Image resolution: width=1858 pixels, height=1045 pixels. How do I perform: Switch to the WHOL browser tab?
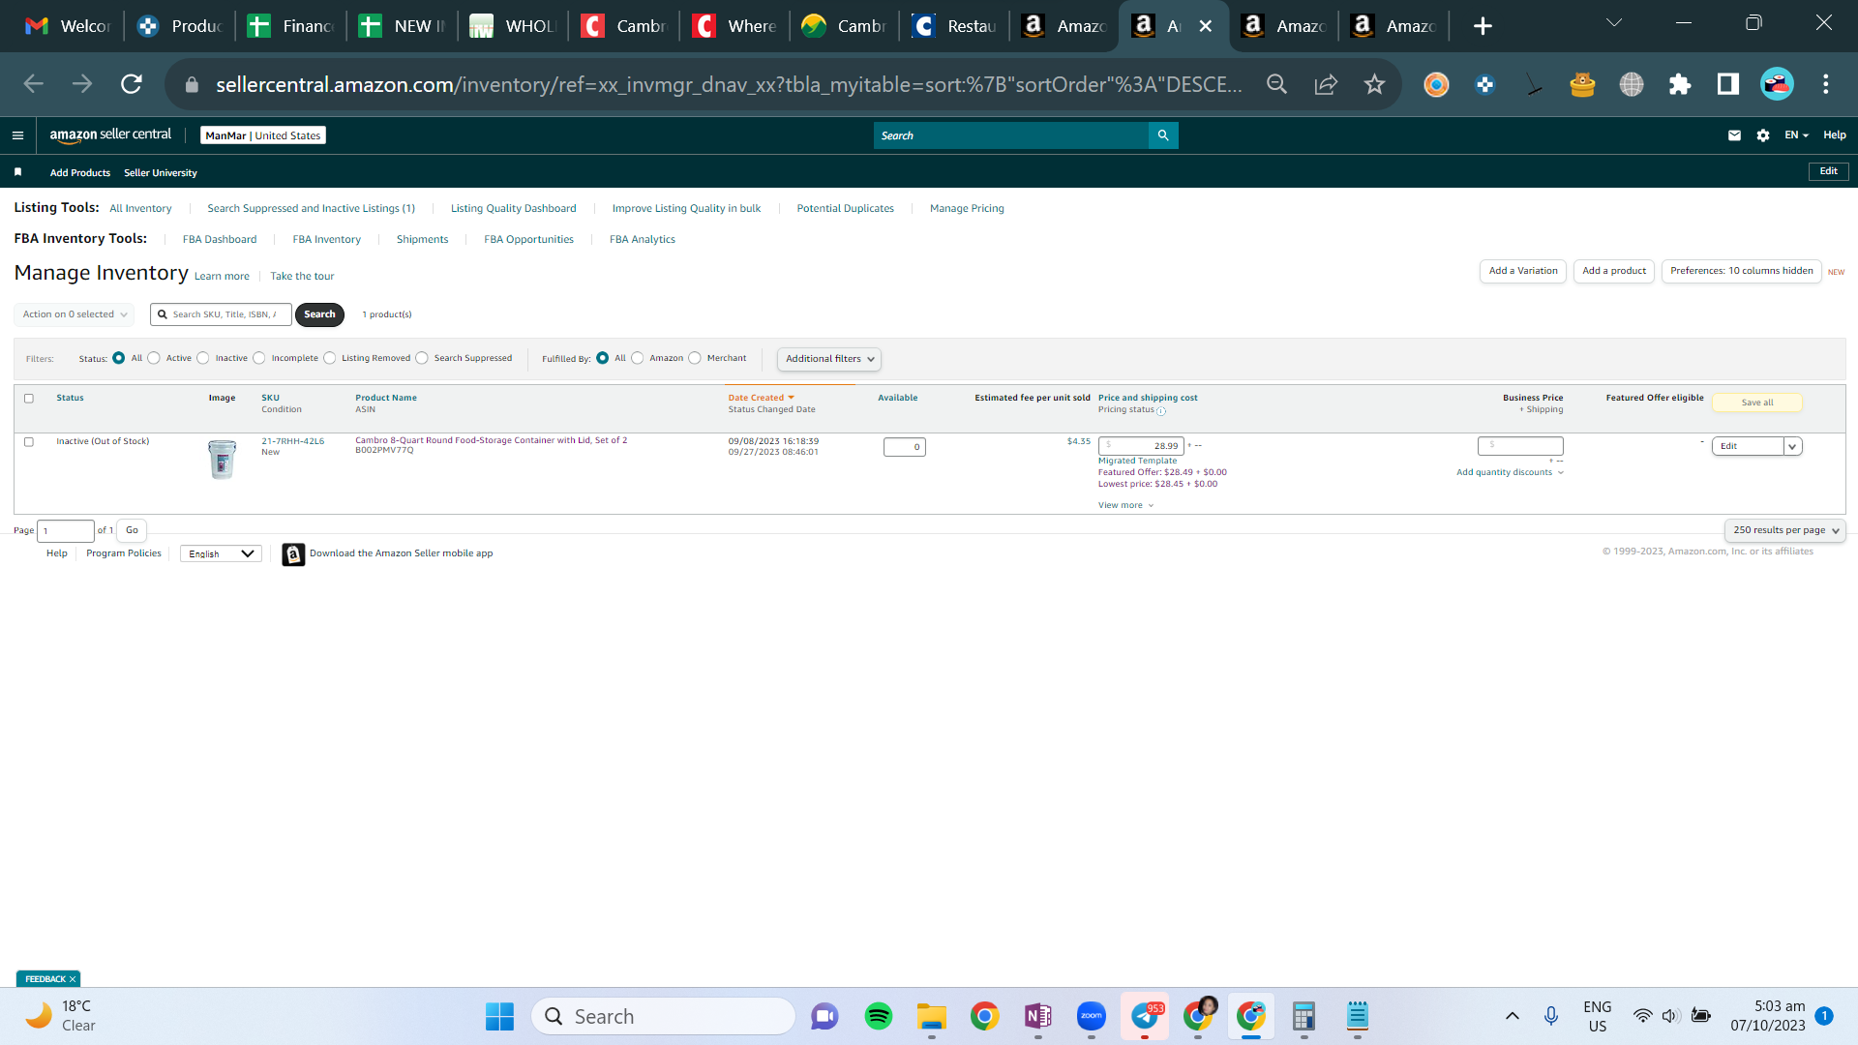point(514,26)
